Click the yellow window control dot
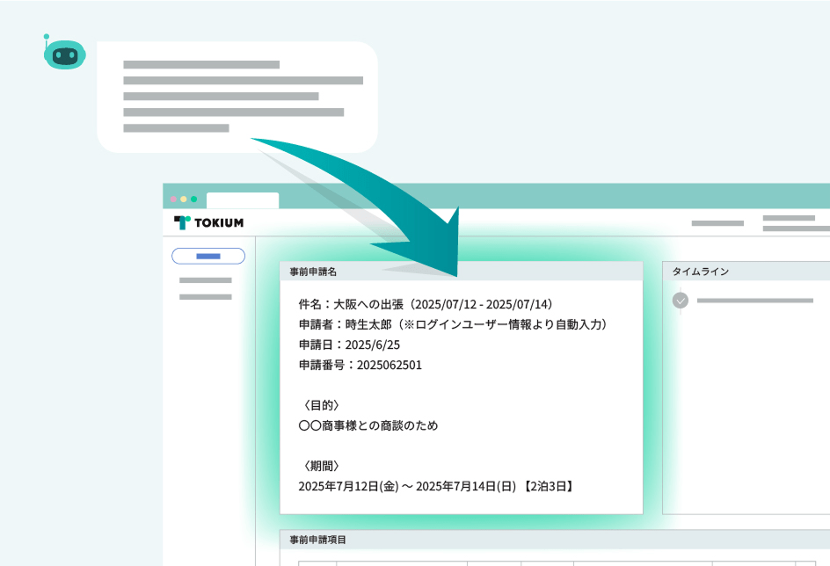 point(184,199)
